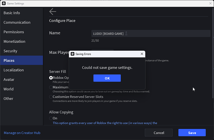Click the blue copying rights description text
Screen dimensions: 214x140
[x=105, y=123]
